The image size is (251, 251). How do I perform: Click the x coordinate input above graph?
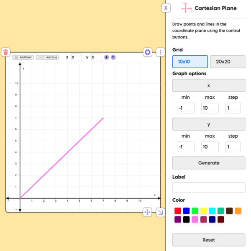(76, 57)
